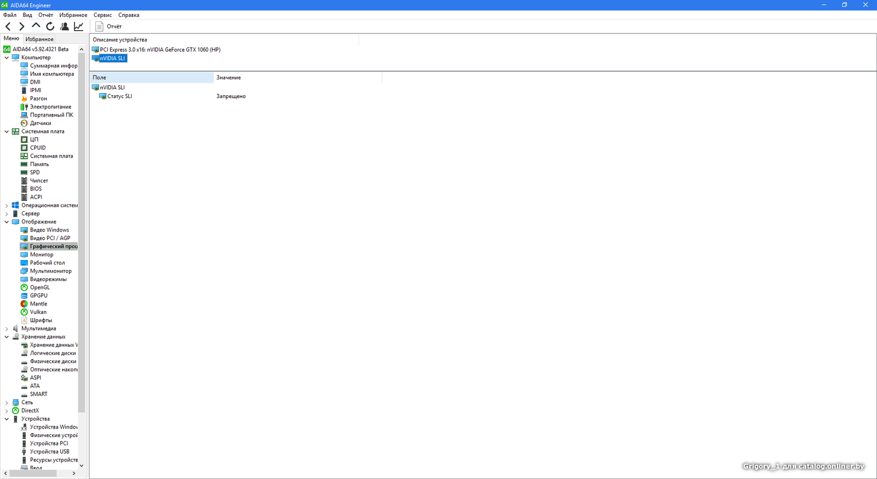This screenshot has width=877, height=479.
Task: Open the Файл menu
Action: (x=10, y=15)
